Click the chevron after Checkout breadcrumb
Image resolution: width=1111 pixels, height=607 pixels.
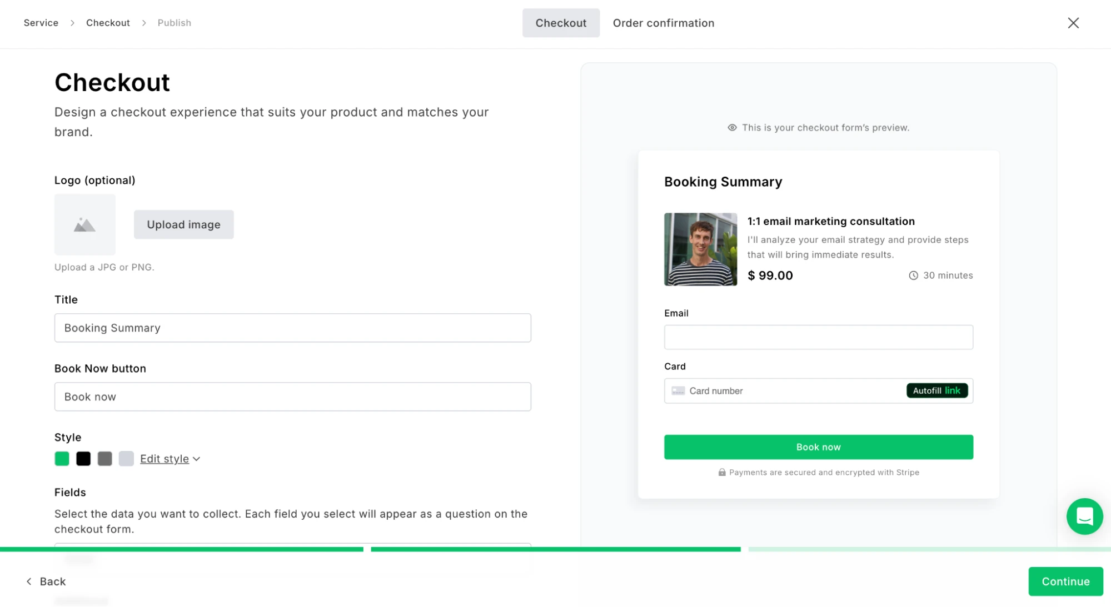pos(144,23)
